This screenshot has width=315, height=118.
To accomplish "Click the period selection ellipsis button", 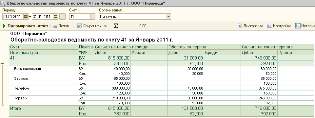I will tap(62, 17).
